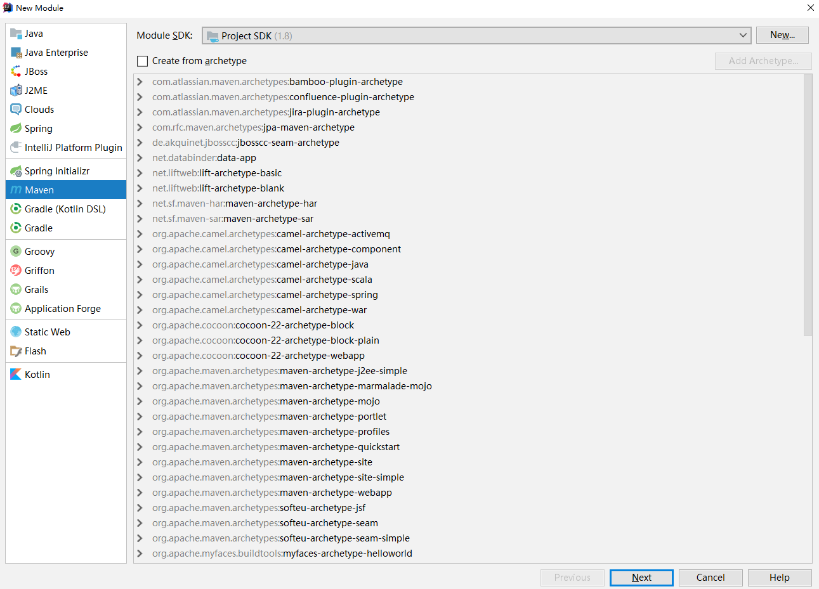
Task: Click the Maven 'm' icon
Action: click(x=16, y=190)
